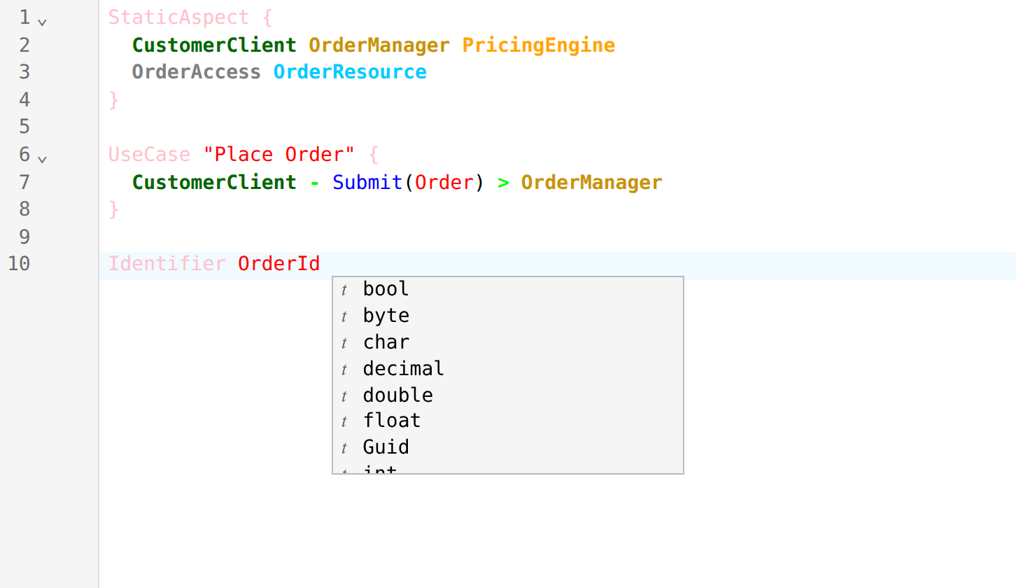This screenshot has width=1016, height=588.
Task: Click the type icon beside char
Action: click(344, 343)
